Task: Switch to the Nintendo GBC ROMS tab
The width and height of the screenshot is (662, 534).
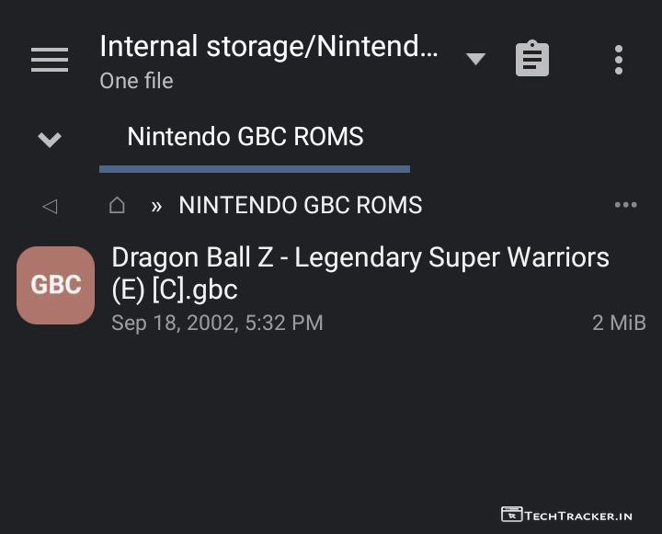Action: pyautogui.click(x=245, y=137)
